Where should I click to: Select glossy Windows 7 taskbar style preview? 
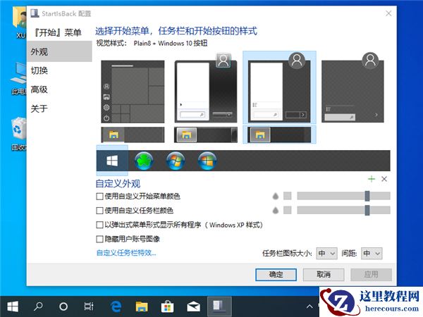click(206, 135)
